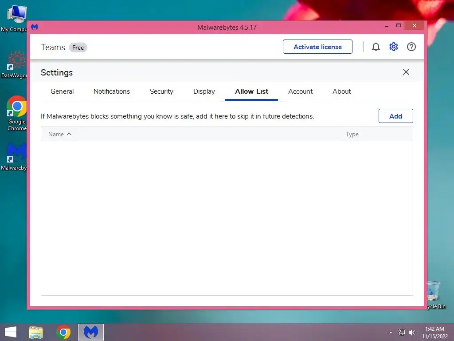Open the Account tab
The height and width of the screenshot is (341, 454).
(300, 91)
